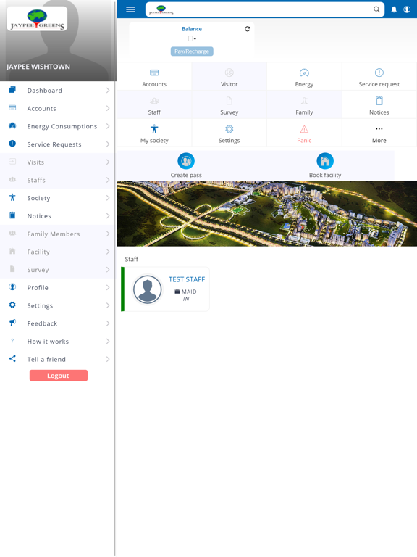Open the Energy tile icon
This screenshot has width=417, height=557.
(x=304, y=73)
